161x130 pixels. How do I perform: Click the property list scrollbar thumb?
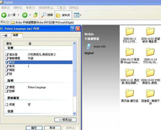[74, 71]
